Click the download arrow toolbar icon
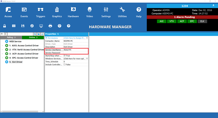Screen dimensions: 218x118 click(x=60, y=26)
